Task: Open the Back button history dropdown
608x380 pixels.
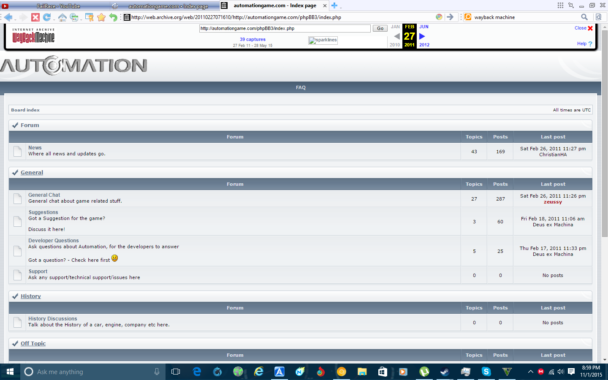Action: tap(15, 19)
